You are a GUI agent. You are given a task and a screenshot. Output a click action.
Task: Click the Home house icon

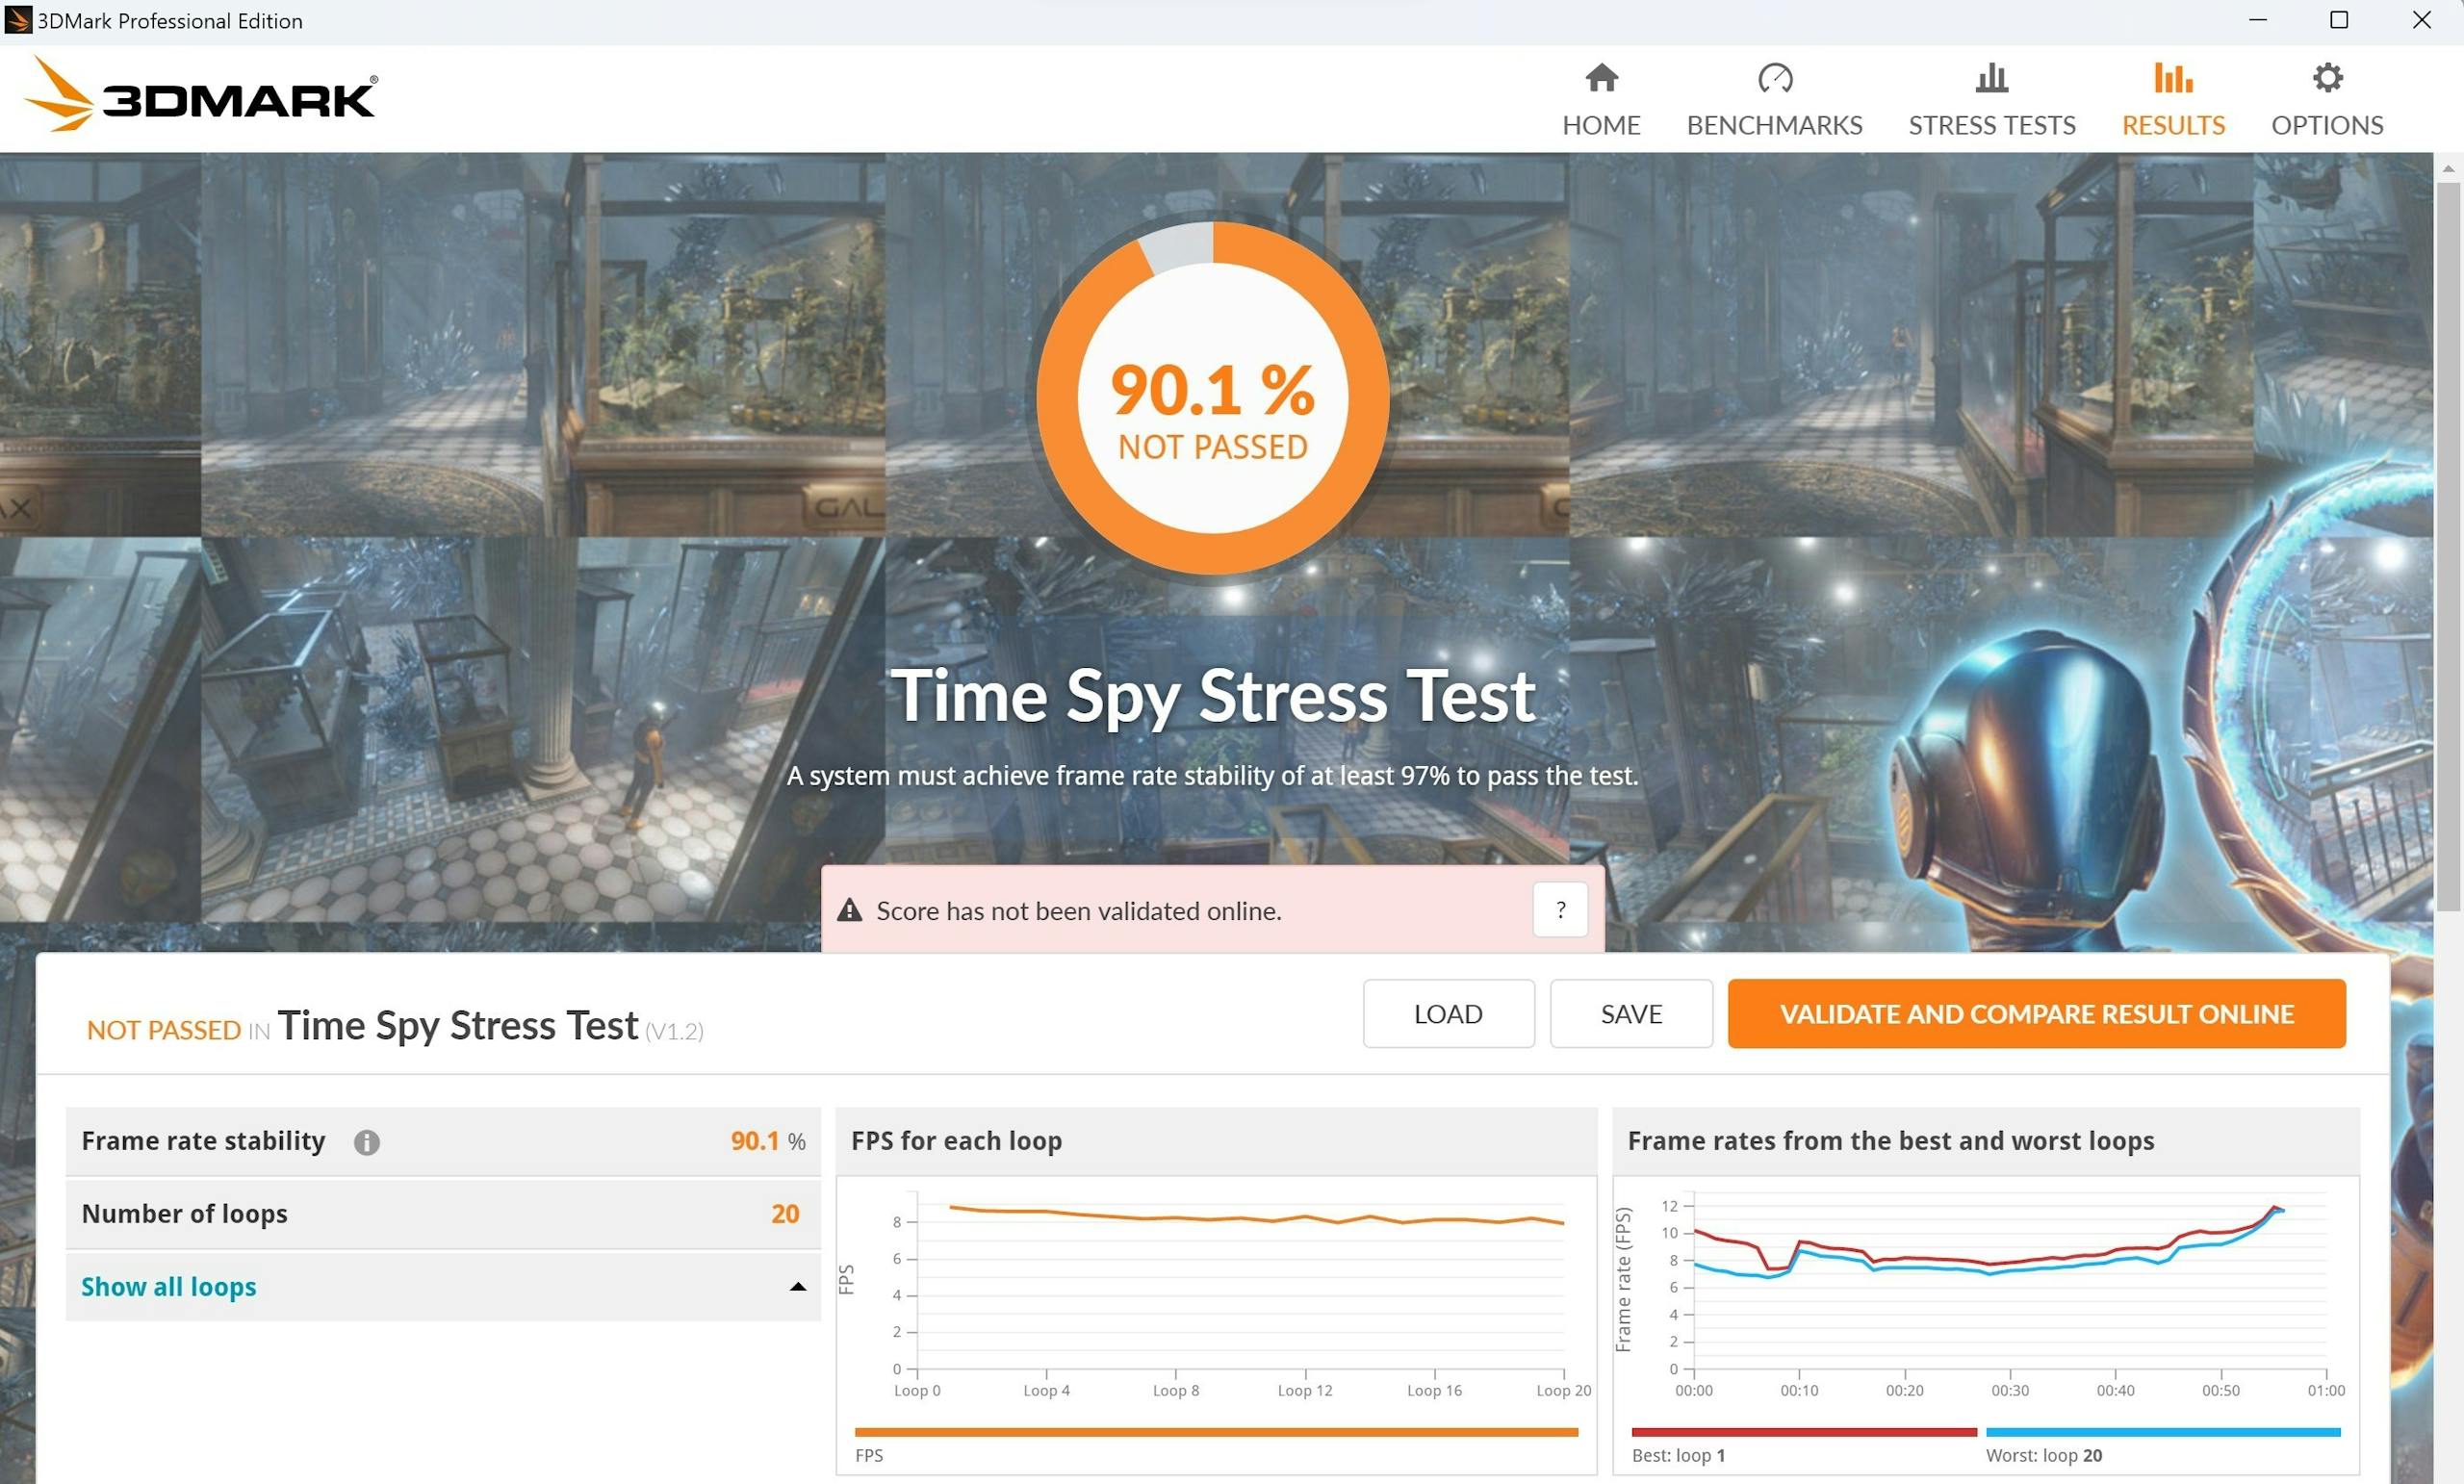1601,78
